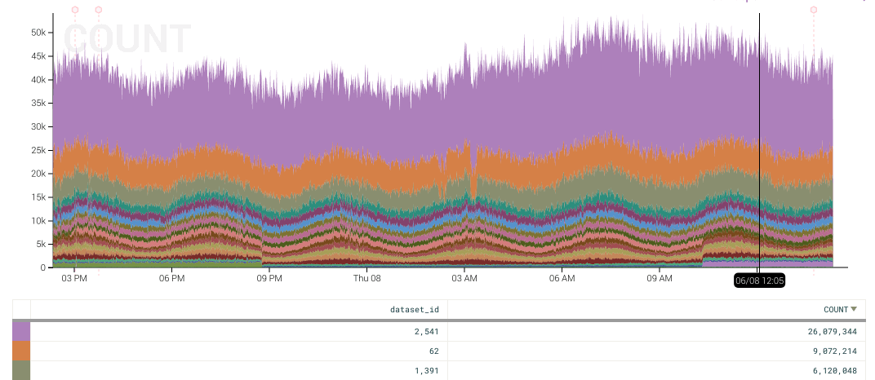Click the 06 AM tick on the time axis
This screenshot has height=380, width=875.
coord(562,278)
